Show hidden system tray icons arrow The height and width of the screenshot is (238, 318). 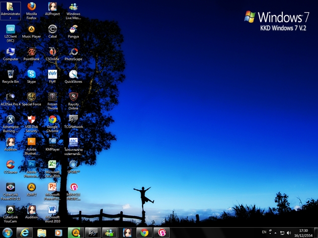[275, 233]
